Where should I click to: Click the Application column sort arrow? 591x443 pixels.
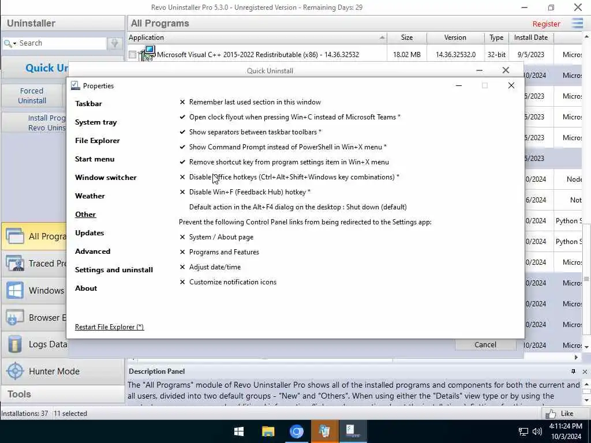point(382,37)
